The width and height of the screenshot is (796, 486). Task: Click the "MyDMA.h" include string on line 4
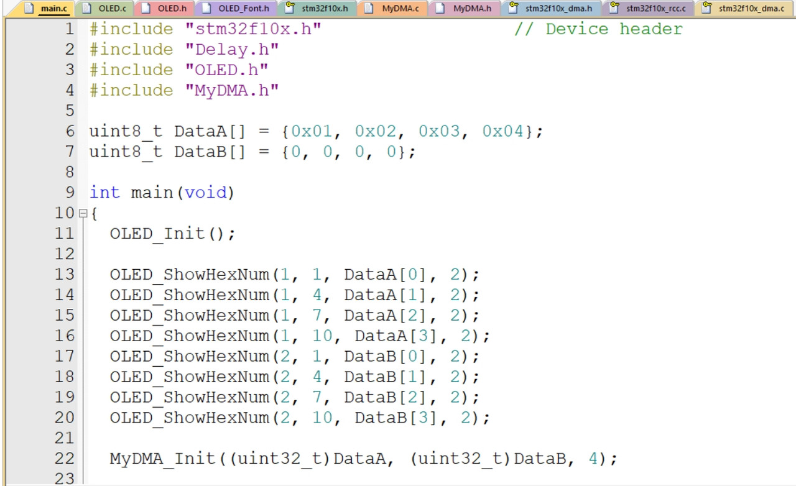232,90
